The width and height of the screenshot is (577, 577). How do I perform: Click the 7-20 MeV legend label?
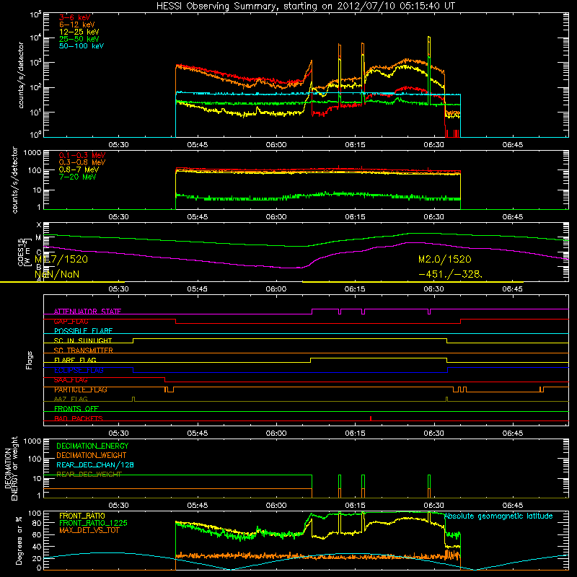pyautogui.click(x=77, y=177)
